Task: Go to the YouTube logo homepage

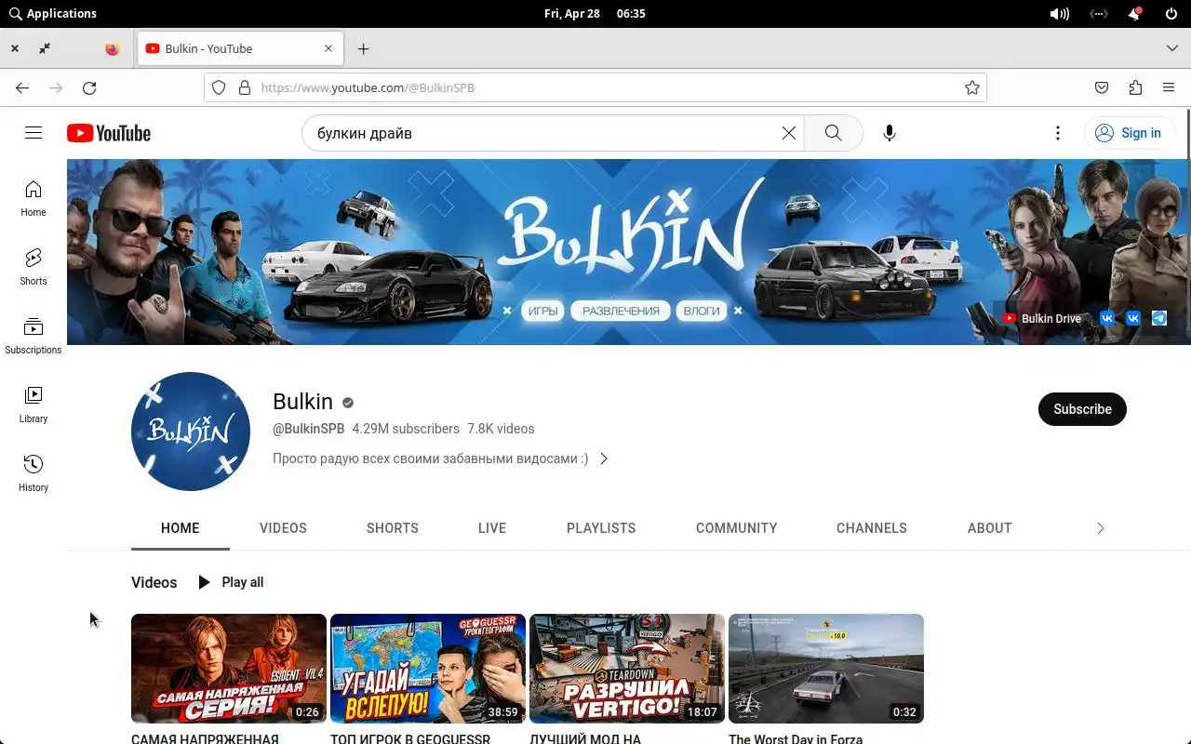Action: [109, 133]
